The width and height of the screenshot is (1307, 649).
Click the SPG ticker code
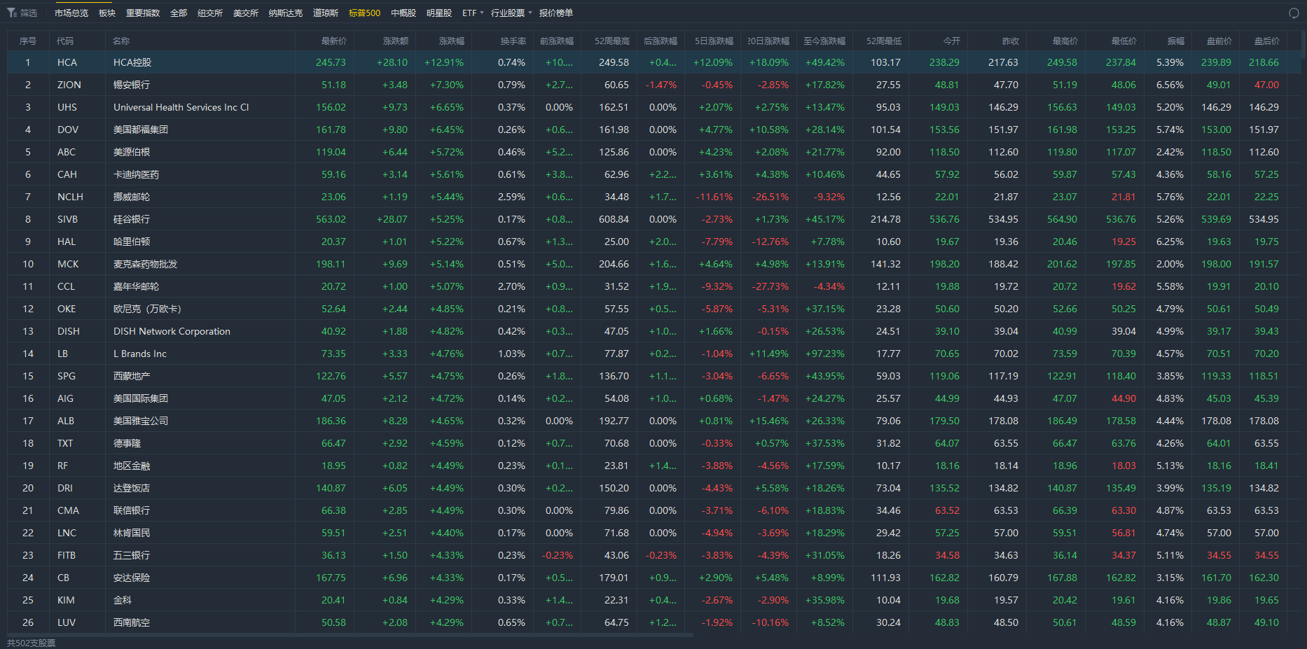click(67, 376)
